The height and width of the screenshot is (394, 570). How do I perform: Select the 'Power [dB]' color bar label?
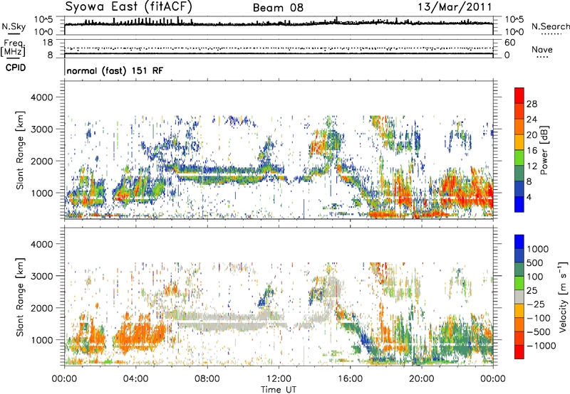[x=544, y=150]
